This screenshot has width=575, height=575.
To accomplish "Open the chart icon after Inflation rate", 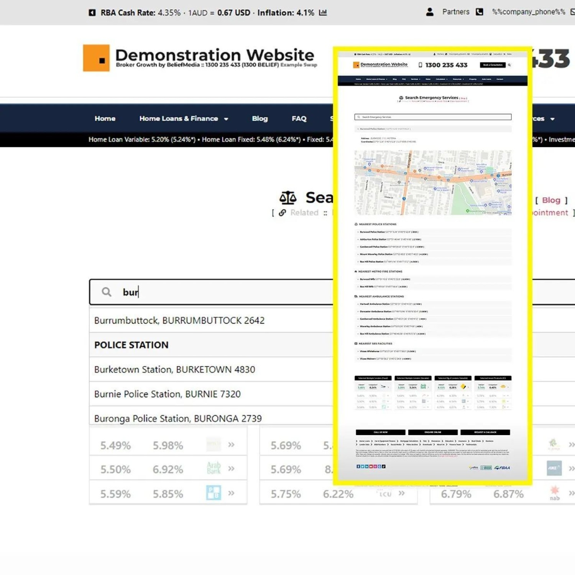I will (323, 13).
